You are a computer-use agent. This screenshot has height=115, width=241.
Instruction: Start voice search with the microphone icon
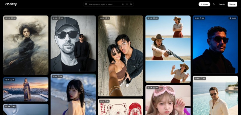123,4
